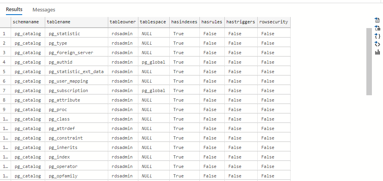Export results with Save as JSON icon
Viewport: 383px width, 181px height.
tap(377, 36)
